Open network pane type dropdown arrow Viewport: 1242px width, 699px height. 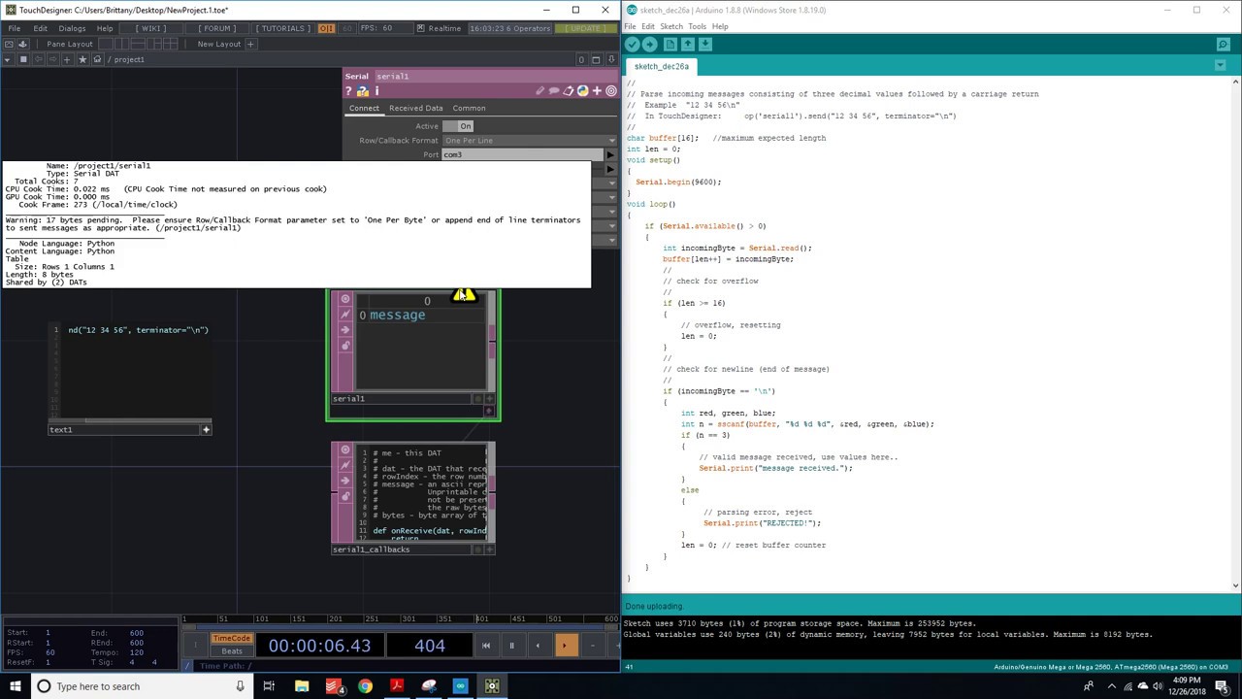click(x=6, y=59)
